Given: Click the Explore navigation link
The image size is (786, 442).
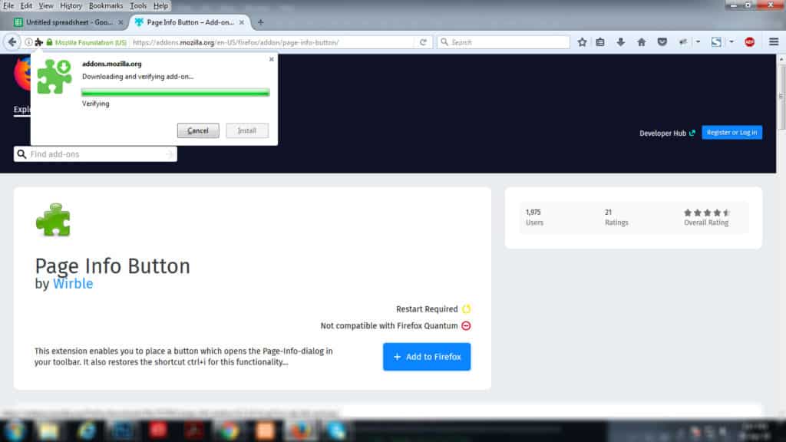Looking at the screenshot, I should click(21, 109).
